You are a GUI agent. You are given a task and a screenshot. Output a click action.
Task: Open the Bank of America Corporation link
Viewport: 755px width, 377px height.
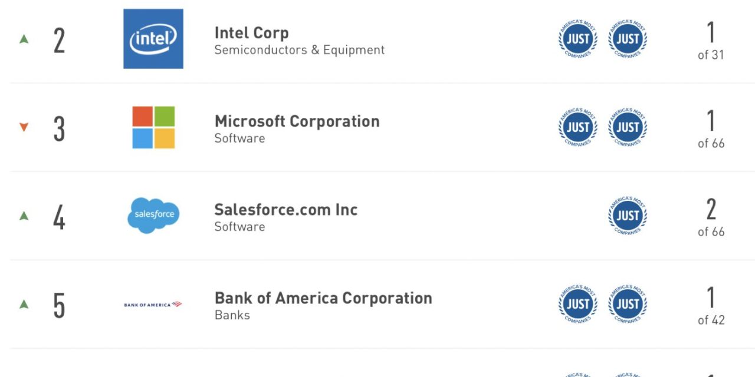click(x=323, y=298)
